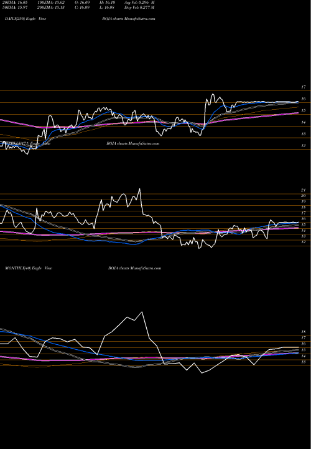Click the close price 'C:' value
The image size is (311, 449).
click(x=83, y=7)
